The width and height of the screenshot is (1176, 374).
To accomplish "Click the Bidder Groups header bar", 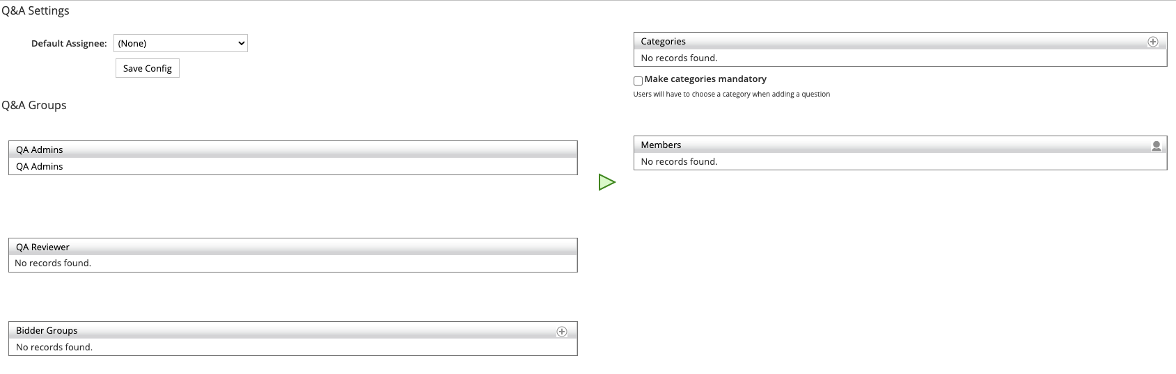I will click(x=293, y=330).
